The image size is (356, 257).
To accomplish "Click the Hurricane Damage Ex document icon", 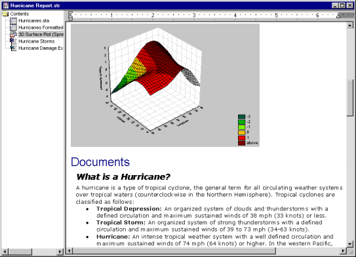I will point(13,48).
